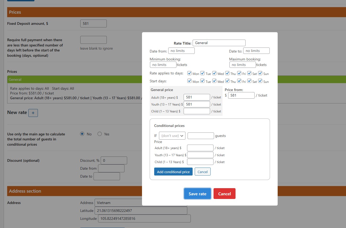Focus the Date to field in dialog
The image size is (346, 228).
(256, 51)
